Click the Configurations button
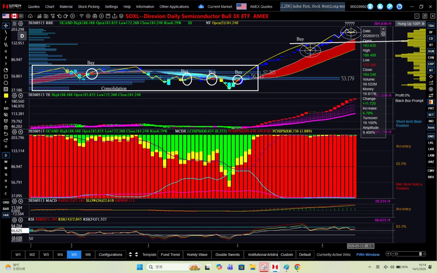437x273 pixels. (110, 254)
